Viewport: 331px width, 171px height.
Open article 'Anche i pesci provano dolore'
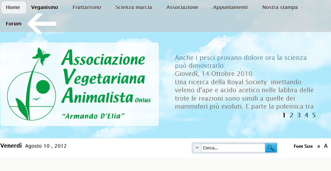coord(241,62)
